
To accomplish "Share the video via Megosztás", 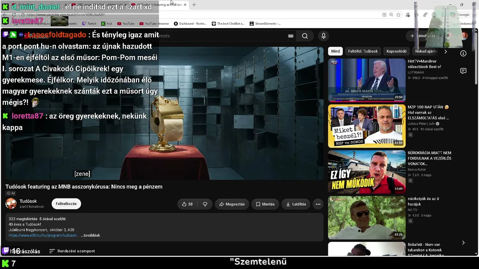I will 232,204.
